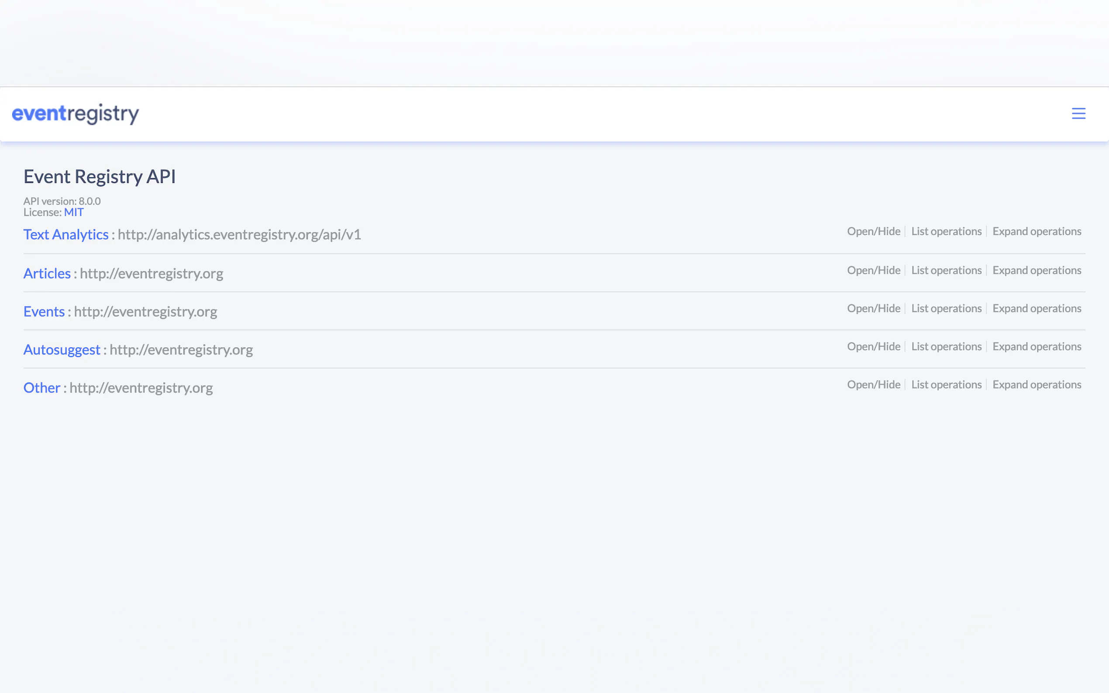
Task: Expand operations for Articles
Action: pos(1037,271)
